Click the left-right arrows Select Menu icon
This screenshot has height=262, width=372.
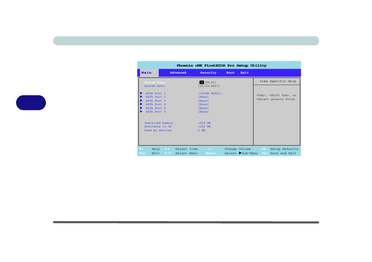168,153
